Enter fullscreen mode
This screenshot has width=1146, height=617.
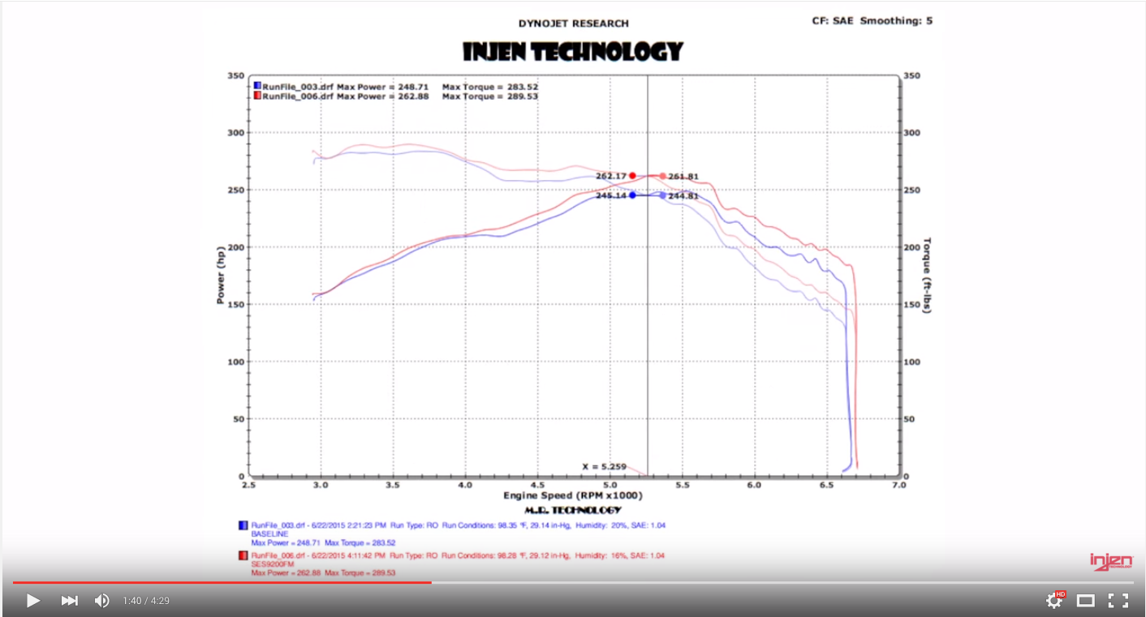1117,600
